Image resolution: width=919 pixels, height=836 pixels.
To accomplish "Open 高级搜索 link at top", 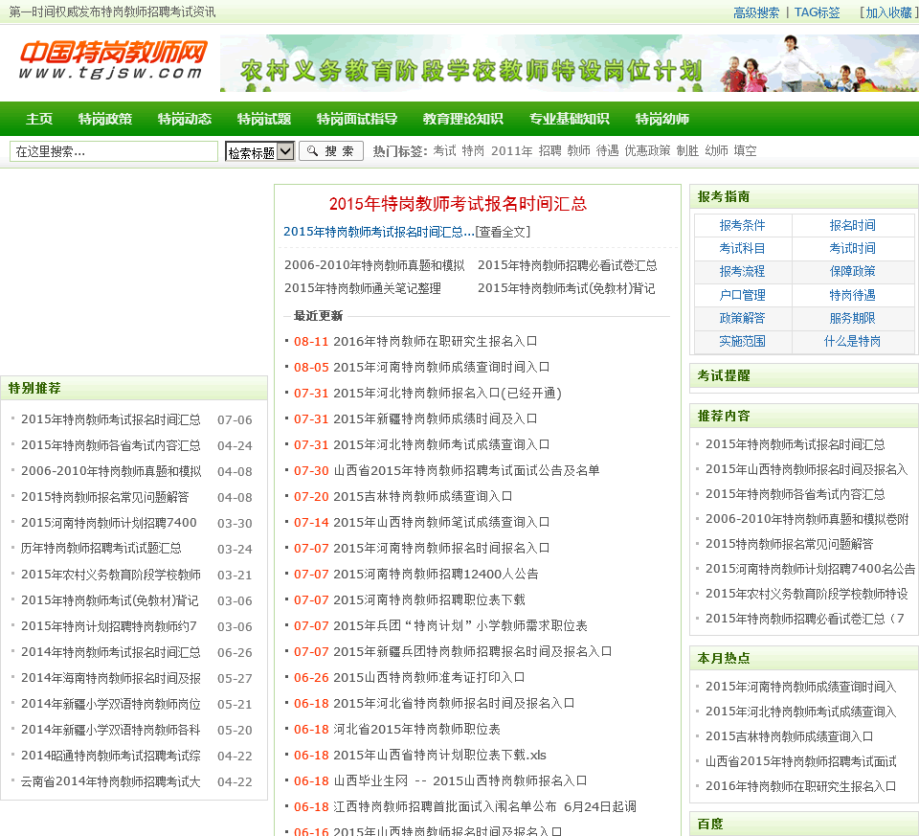I will [x=756, y=12].
